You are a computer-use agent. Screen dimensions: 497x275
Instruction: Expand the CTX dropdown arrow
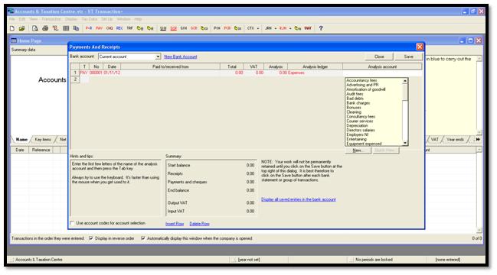point(258,28)
